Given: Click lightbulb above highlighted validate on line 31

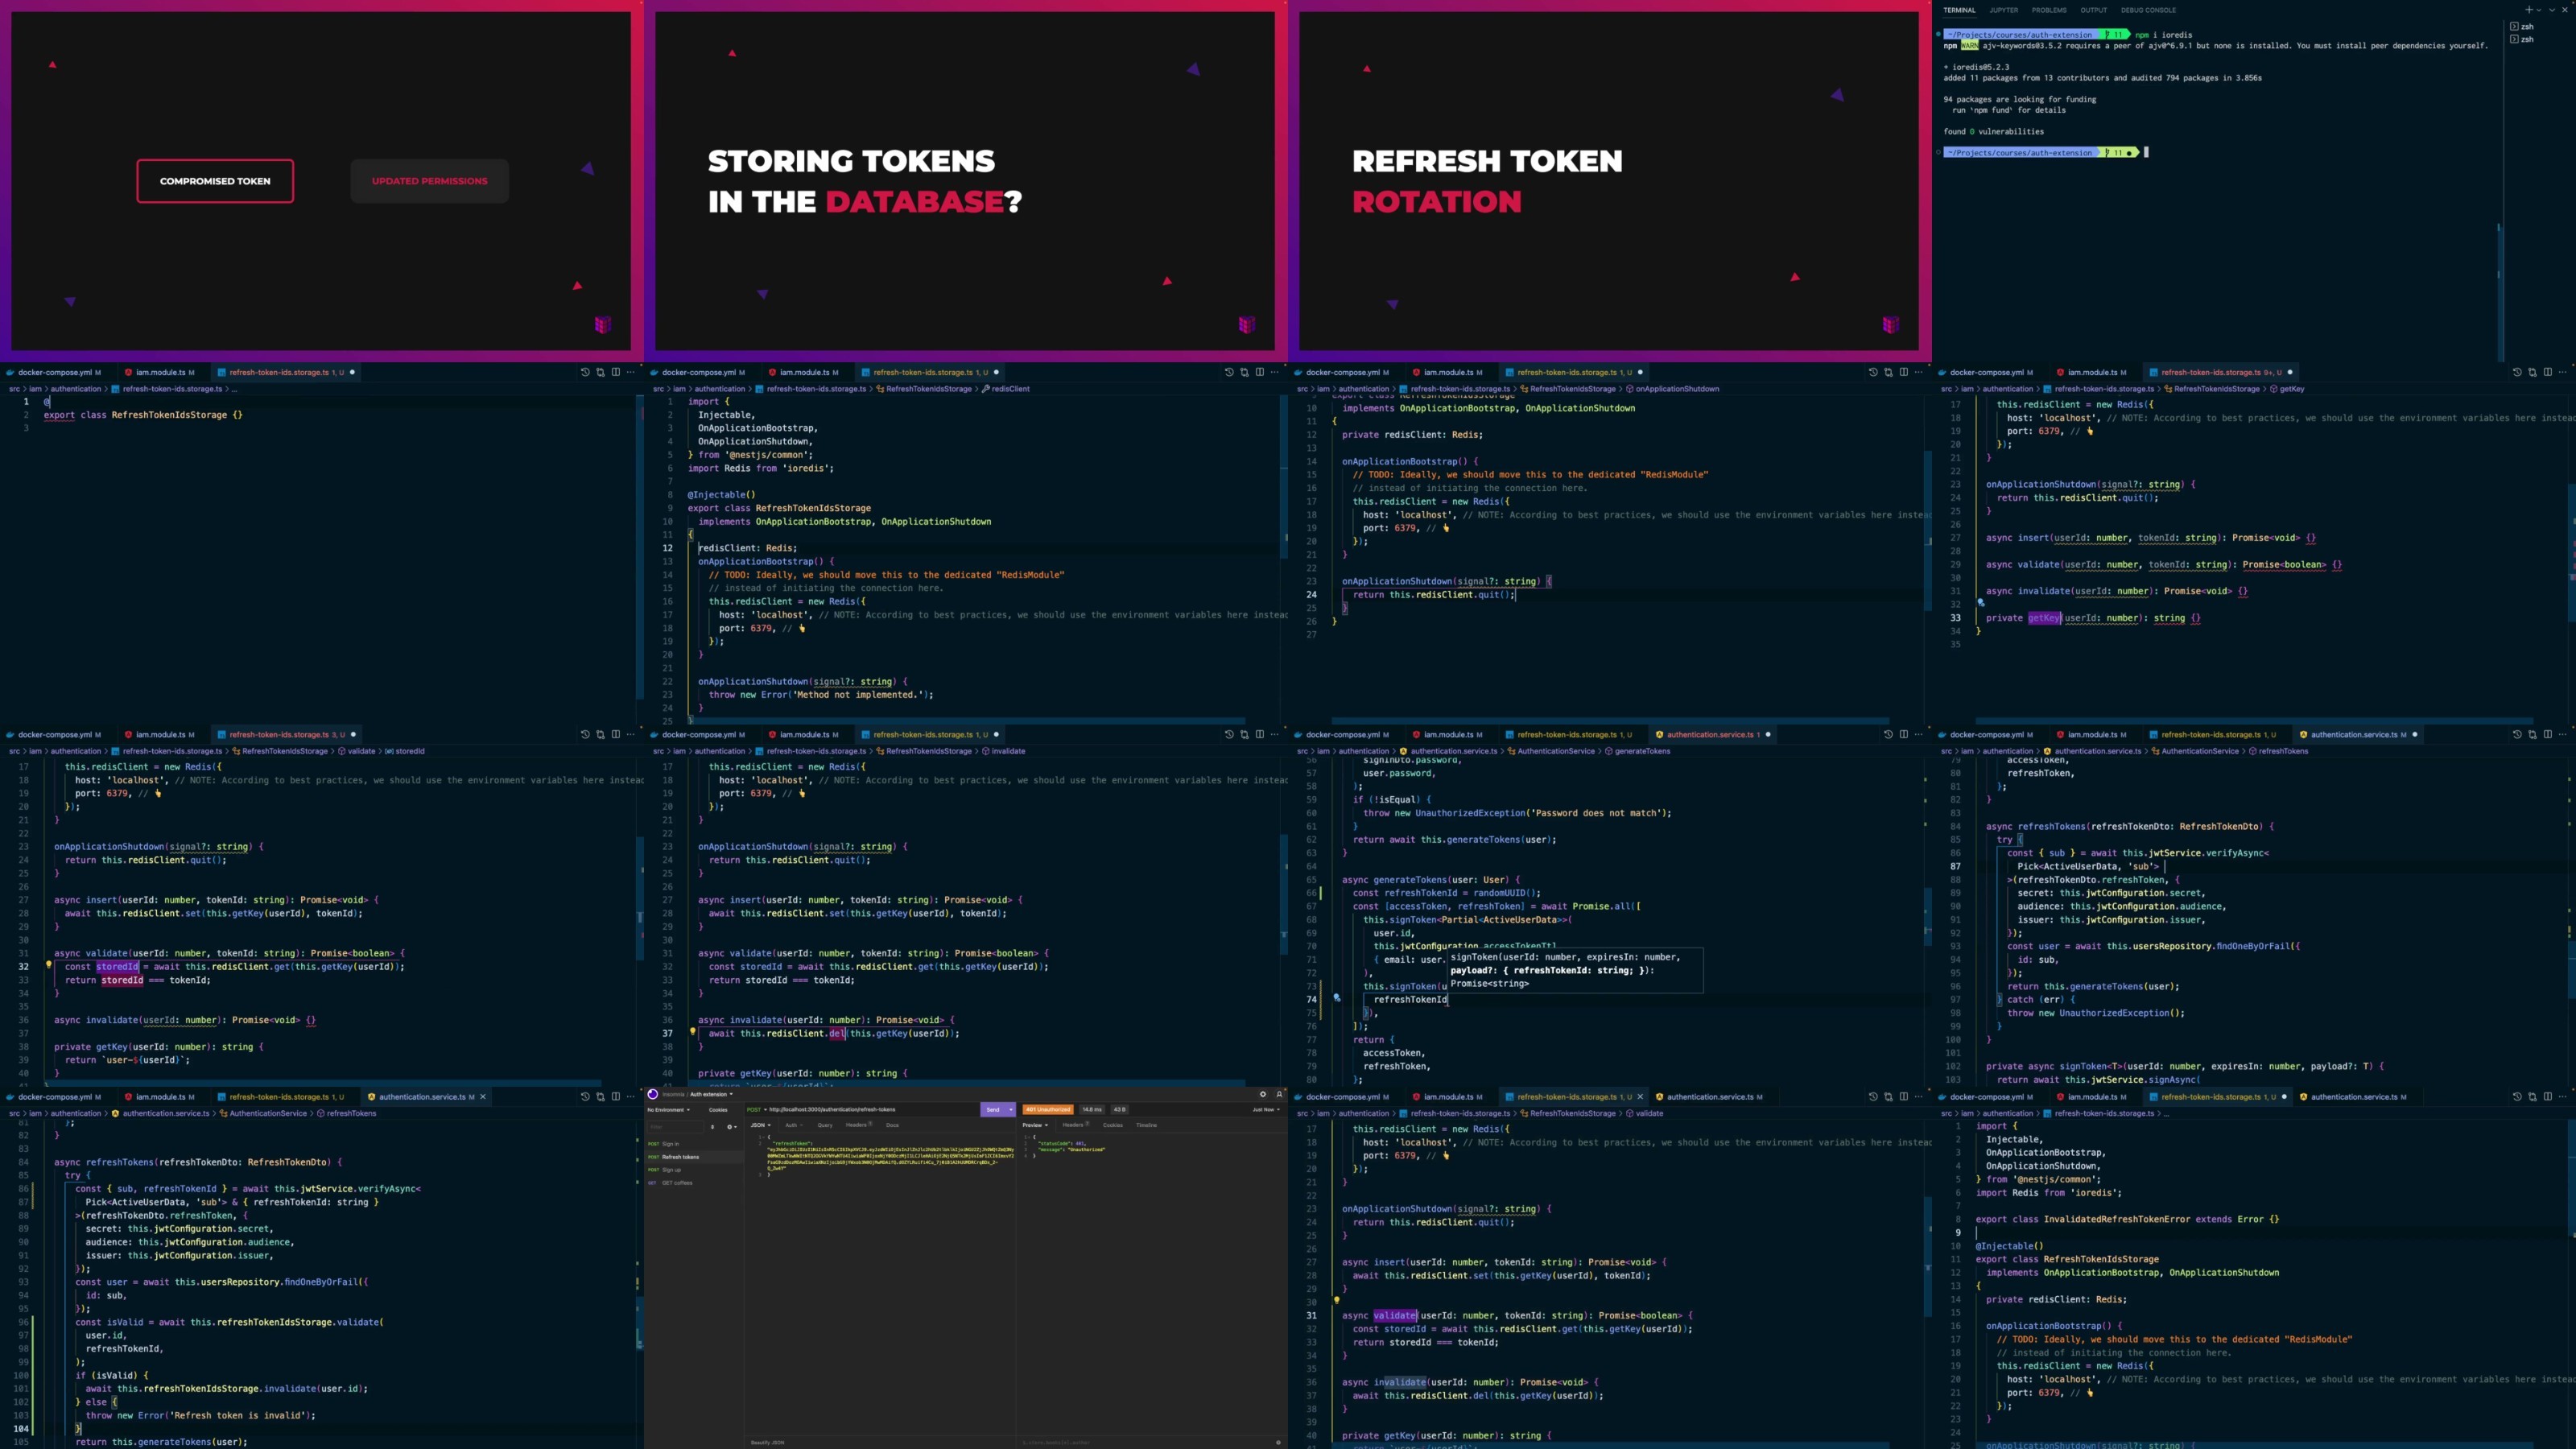Looking at the screenshot, I should click(1336, 1301).
